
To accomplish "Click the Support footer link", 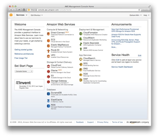I will pyautogui.click(x=90, y=122).
